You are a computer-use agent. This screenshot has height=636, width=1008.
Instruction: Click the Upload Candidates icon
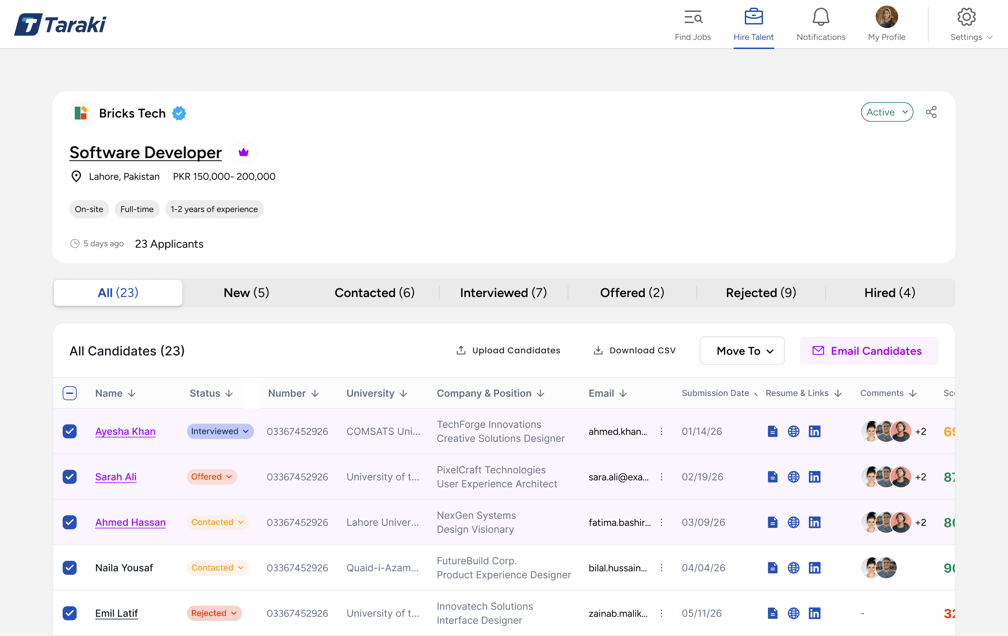[461, 350]
